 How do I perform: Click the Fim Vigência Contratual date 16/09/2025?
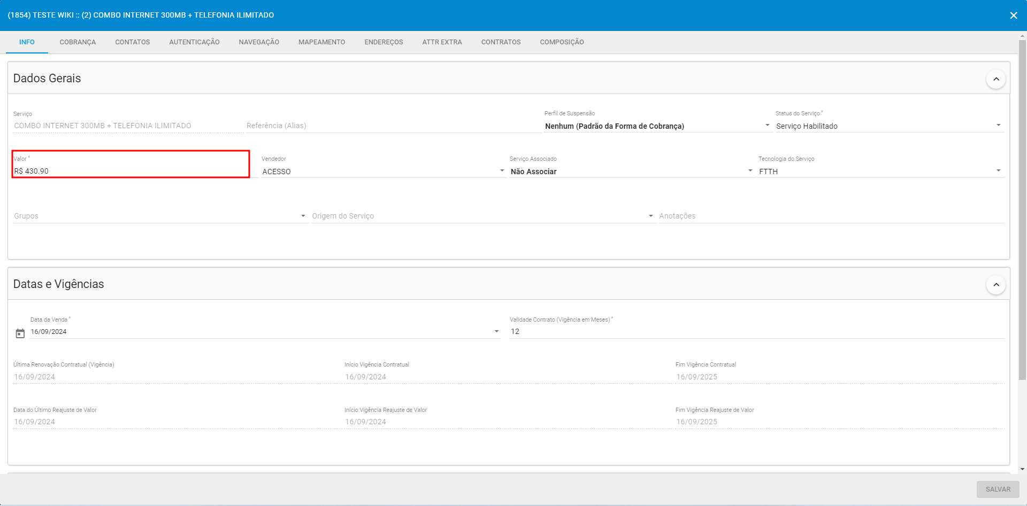pos(840,377)
